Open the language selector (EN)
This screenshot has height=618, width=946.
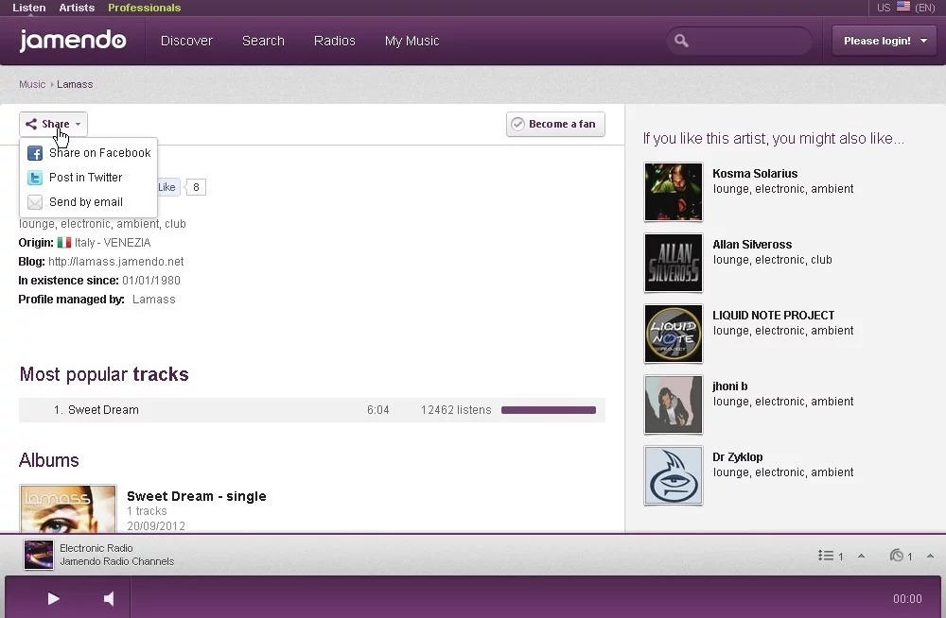[925, 8]
